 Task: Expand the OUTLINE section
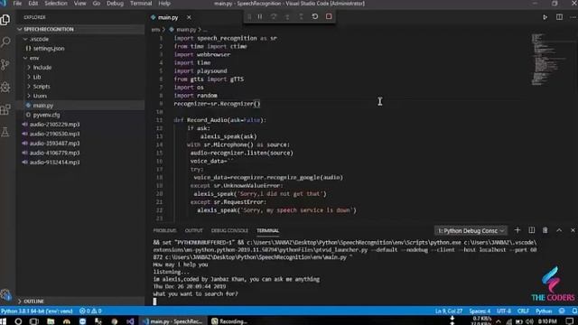click(33, 301)
